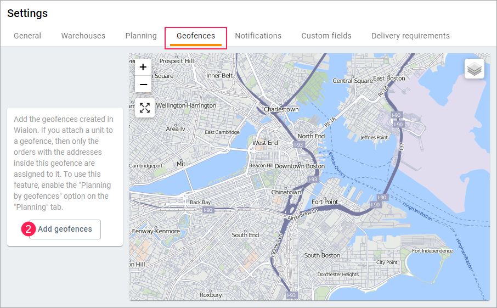Switch to Custom fields tab
Viewport: 497px width, 308px height.
coord(326,36)
